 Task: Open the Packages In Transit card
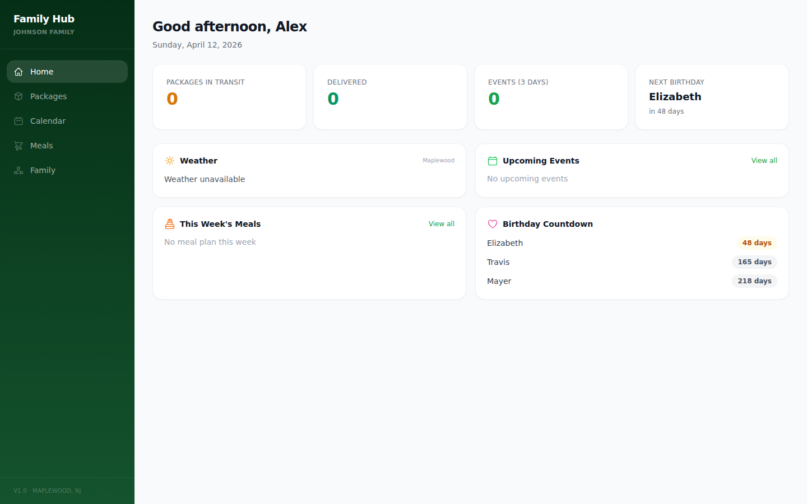click(229, 97)
